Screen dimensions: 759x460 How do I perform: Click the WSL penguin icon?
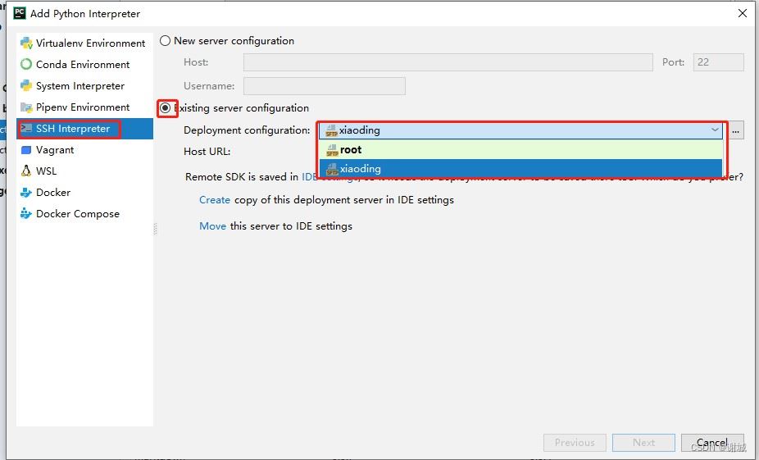pos(26,171)
